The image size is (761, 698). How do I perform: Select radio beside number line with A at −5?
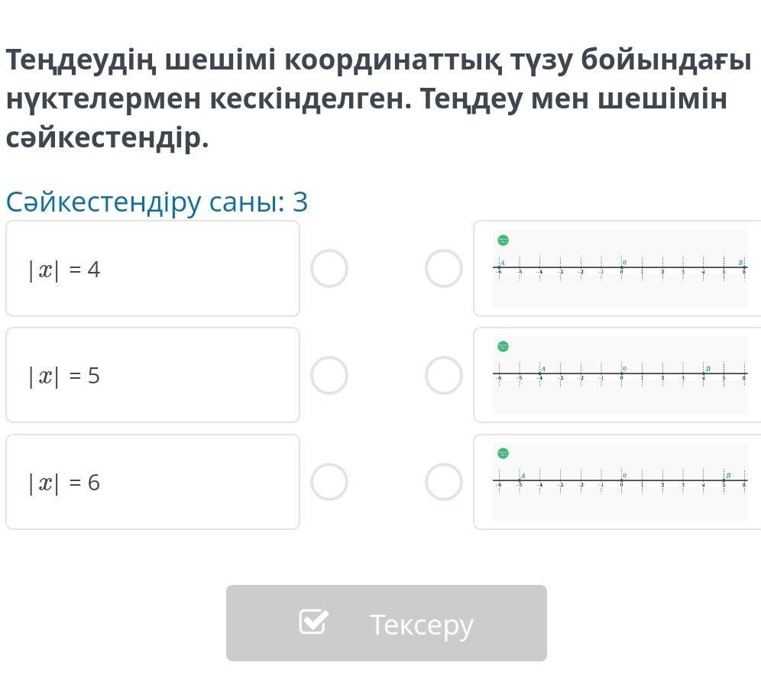tap(444, 482)
